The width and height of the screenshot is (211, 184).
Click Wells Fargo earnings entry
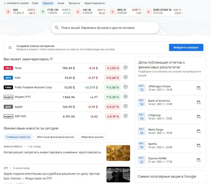pos(170,131)
